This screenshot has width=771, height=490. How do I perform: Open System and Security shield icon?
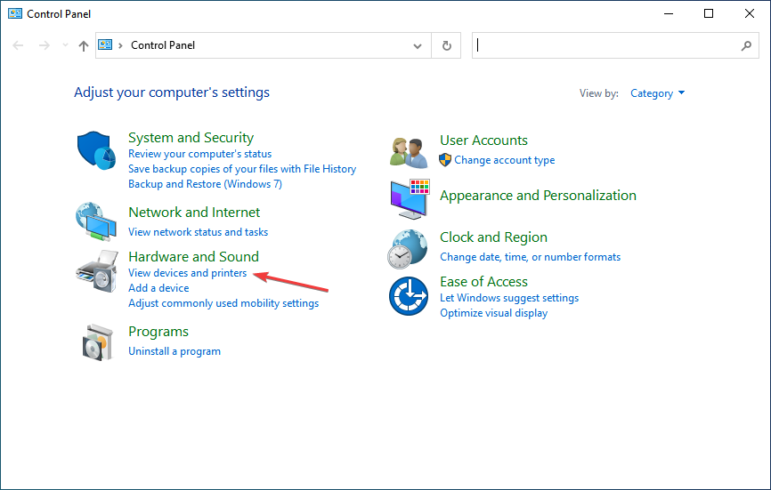[x=96, y=150]
